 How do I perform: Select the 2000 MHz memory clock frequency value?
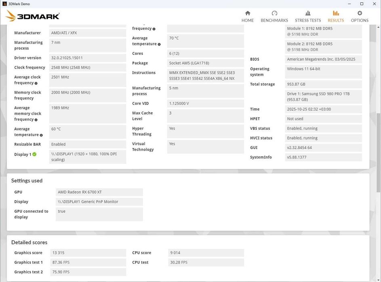(88, 95)
